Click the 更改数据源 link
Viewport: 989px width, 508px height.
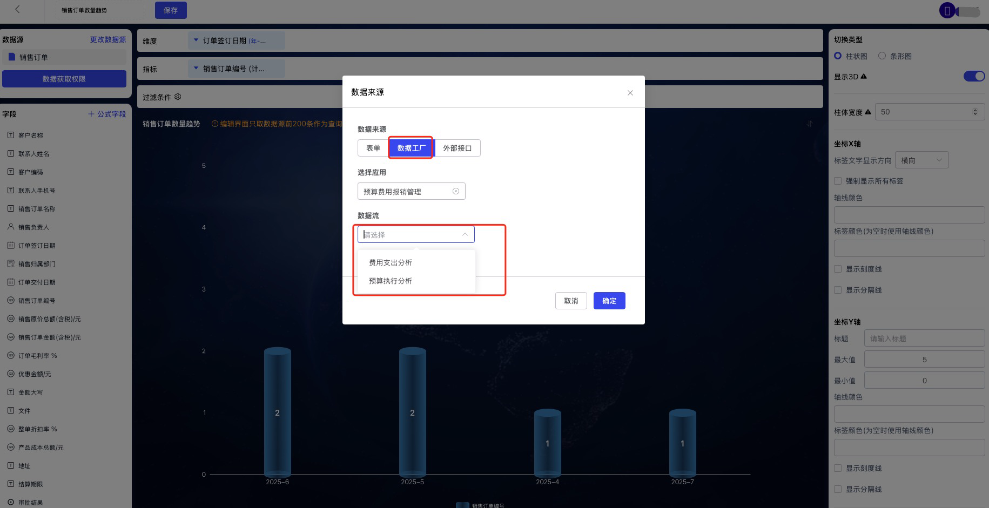[107, 39]
